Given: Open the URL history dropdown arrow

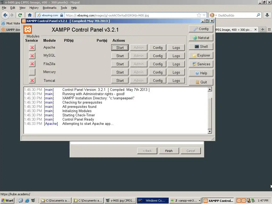Looking at the screenshot, I should click(204, 15).
